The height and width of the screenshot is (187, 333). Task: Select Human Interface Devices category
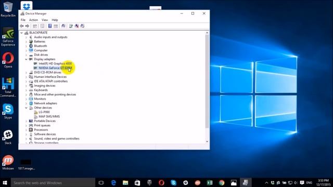coord(50,77)
